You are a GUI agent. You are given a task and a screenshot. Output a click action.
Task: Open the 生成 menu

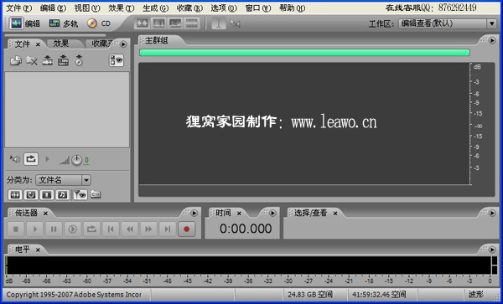coord(155,8)
